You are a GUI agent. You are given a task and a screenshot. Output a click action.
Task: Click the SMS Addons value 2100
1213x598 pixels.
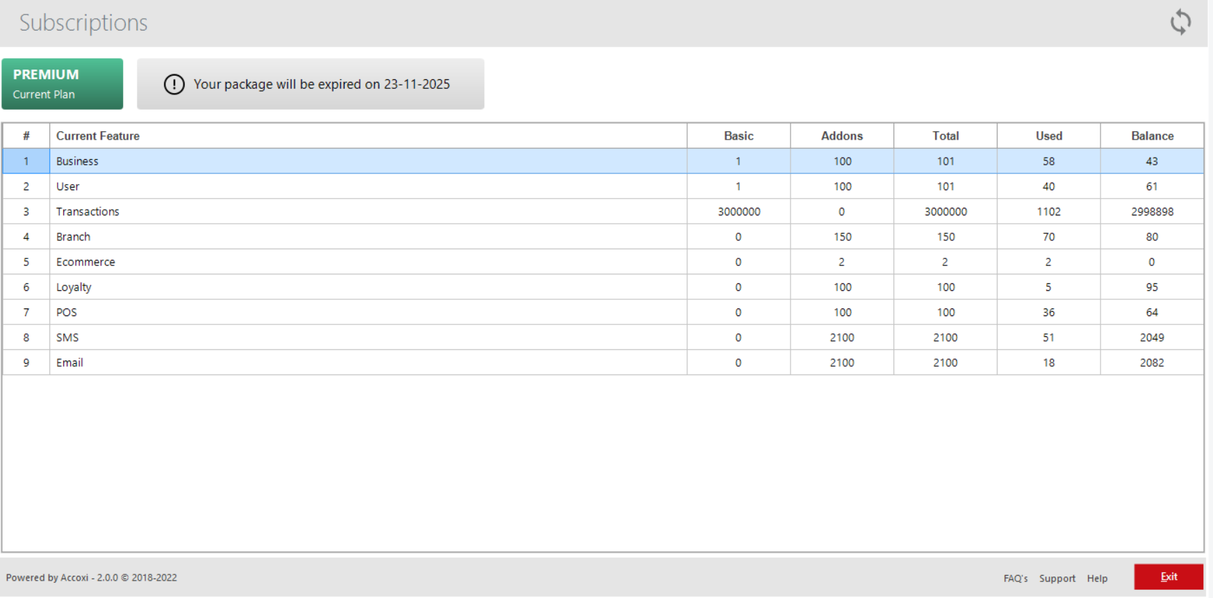[x=842, y=338]
